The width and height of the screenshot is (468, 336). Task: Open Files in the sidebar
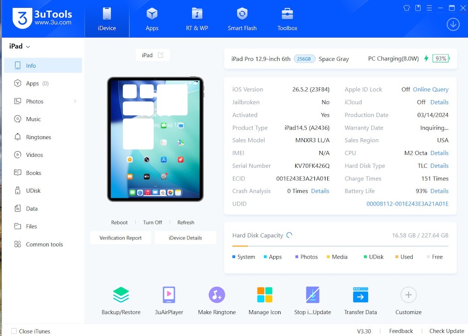pos(43,226)
